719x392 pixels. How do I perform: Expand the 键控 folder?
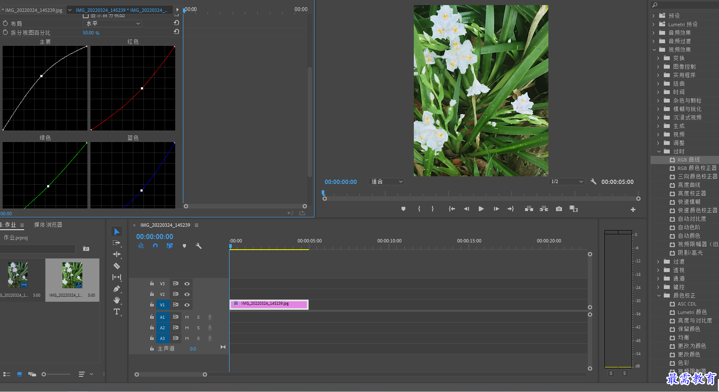(659, 287)
